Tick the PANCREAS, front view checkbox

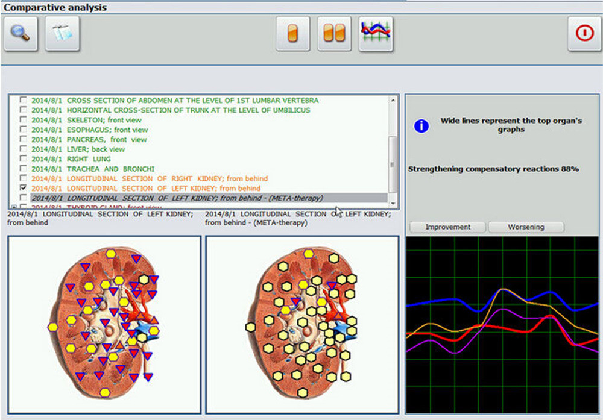23,140
